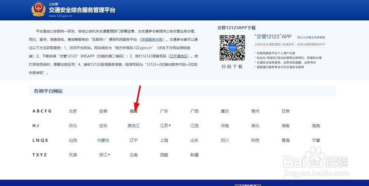Viewport: 369px width, 186px height.
Task: Open the 黑龙江 province link
Action: (x=134, y=126)
